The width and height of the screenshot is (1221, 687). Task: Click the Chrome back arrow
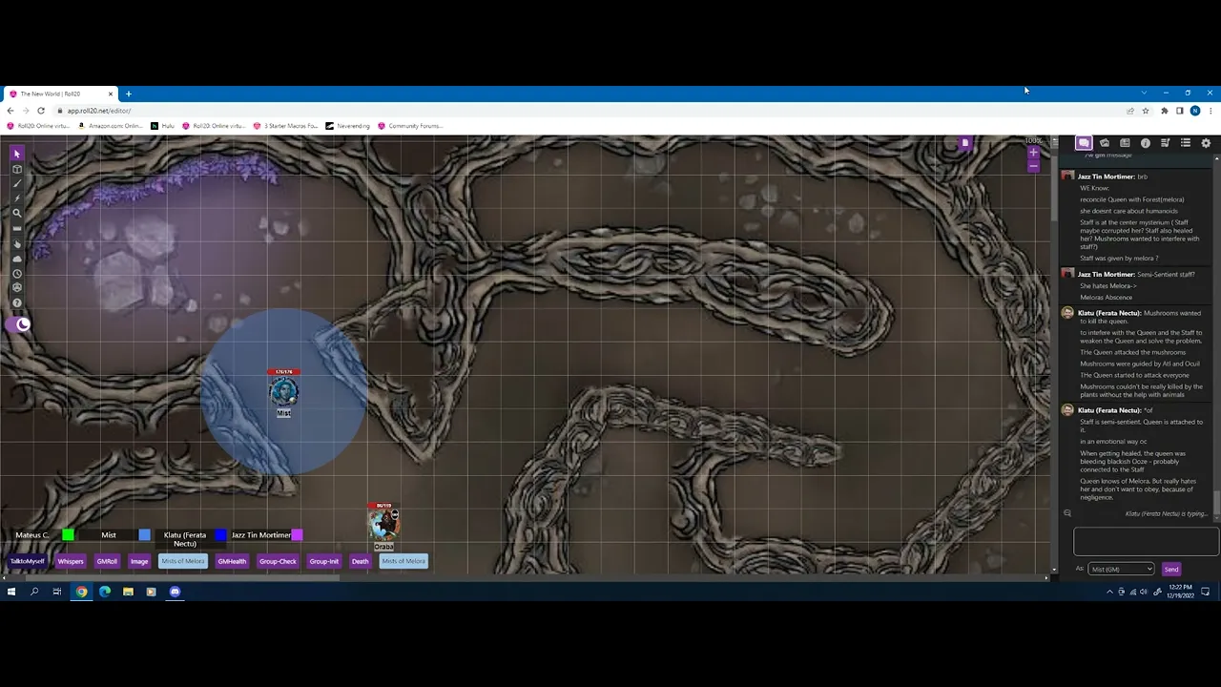pyautogui.click(x=10, y=111)
